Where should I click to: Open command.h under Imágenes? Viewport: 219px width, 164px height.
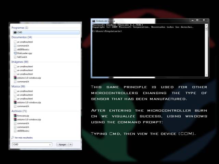[21, 82]
